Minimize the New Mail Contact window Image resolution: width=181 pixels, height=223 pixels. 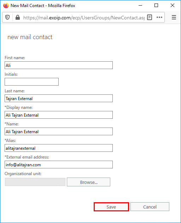(140, 5)
